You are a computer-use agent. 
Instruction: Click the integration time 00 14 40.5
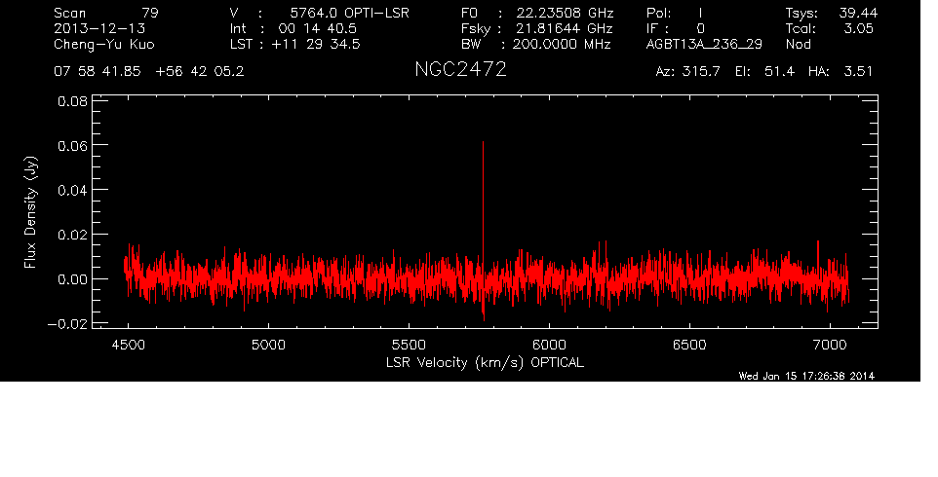(x=318, y=29)
